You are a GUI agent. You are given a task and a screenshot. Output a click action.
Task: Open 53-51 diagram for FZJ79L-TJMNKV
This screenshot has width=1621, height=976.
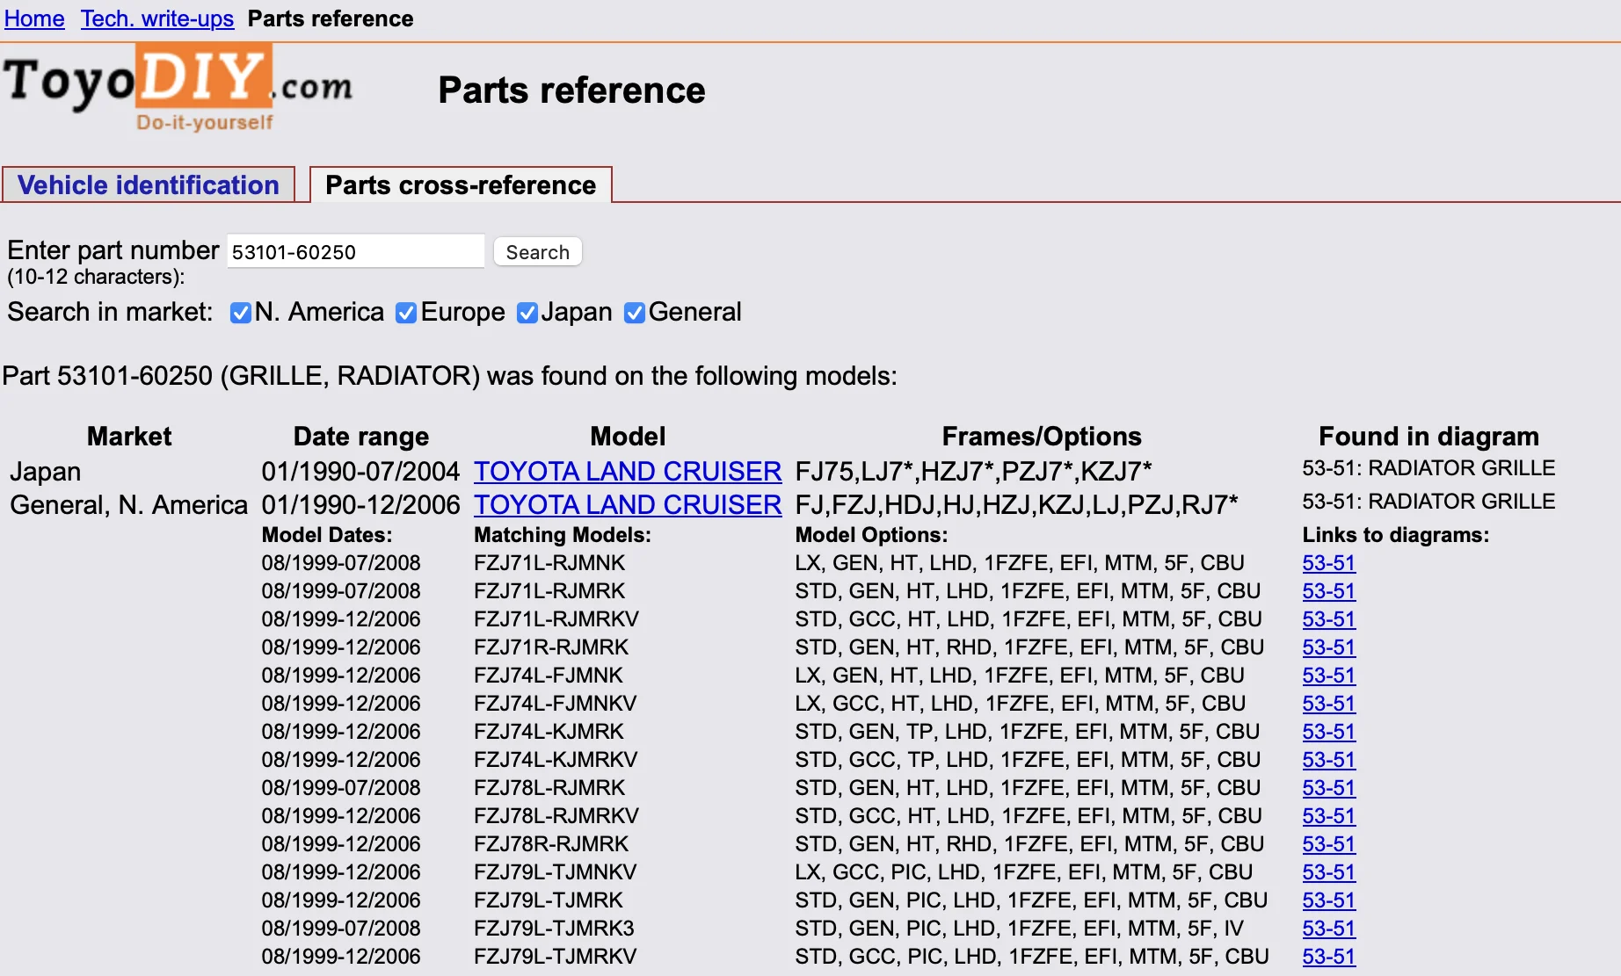coord(1328,872)
